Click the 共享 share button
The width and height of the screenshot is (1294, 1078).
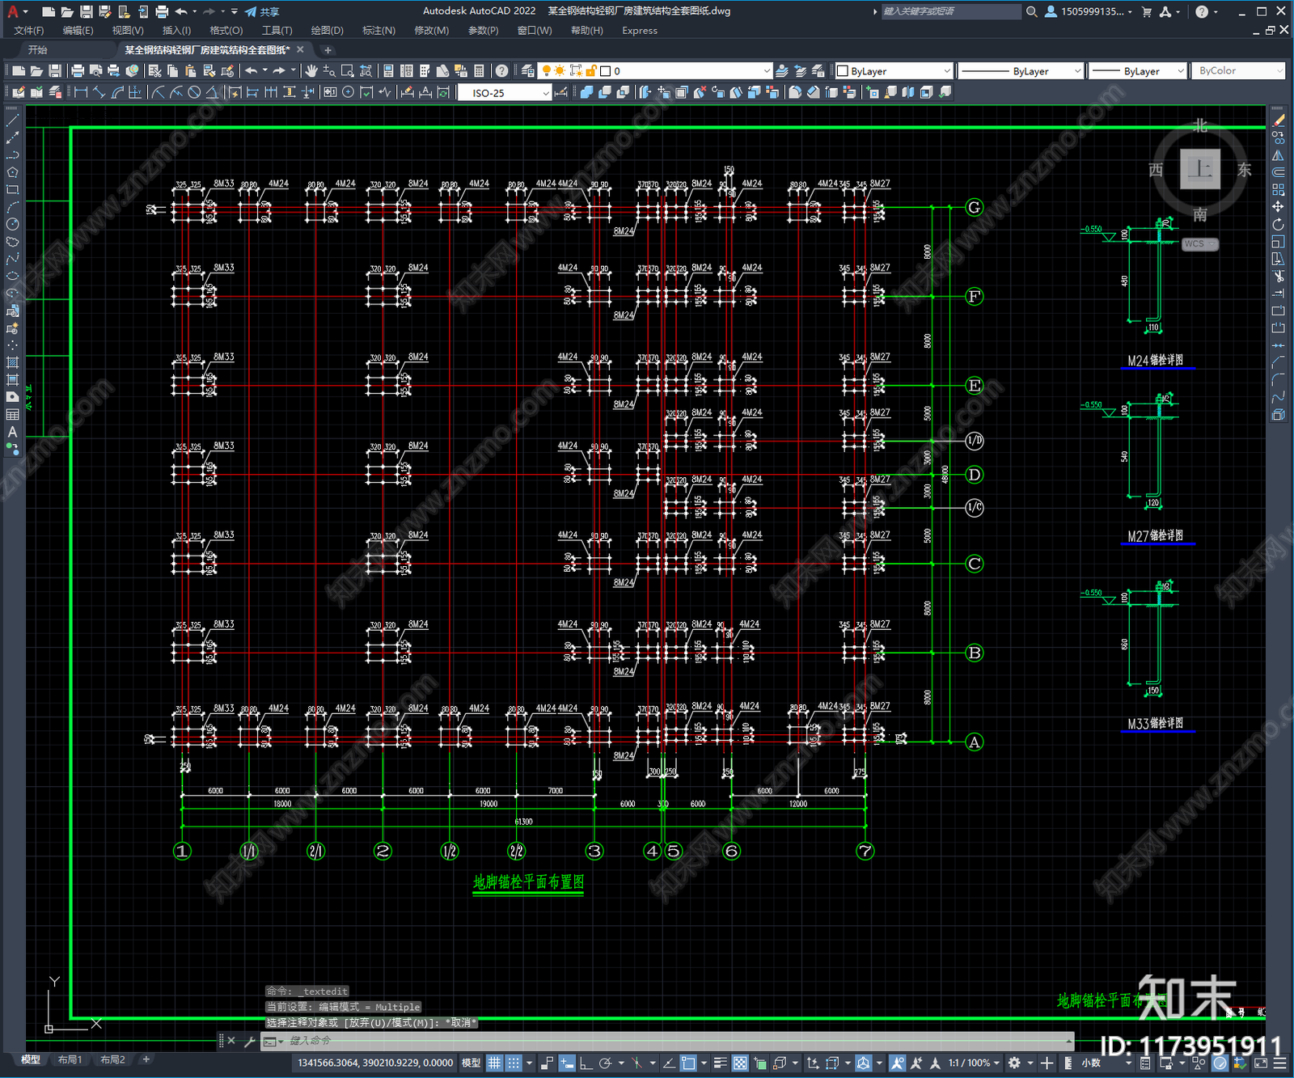(262, 11)
